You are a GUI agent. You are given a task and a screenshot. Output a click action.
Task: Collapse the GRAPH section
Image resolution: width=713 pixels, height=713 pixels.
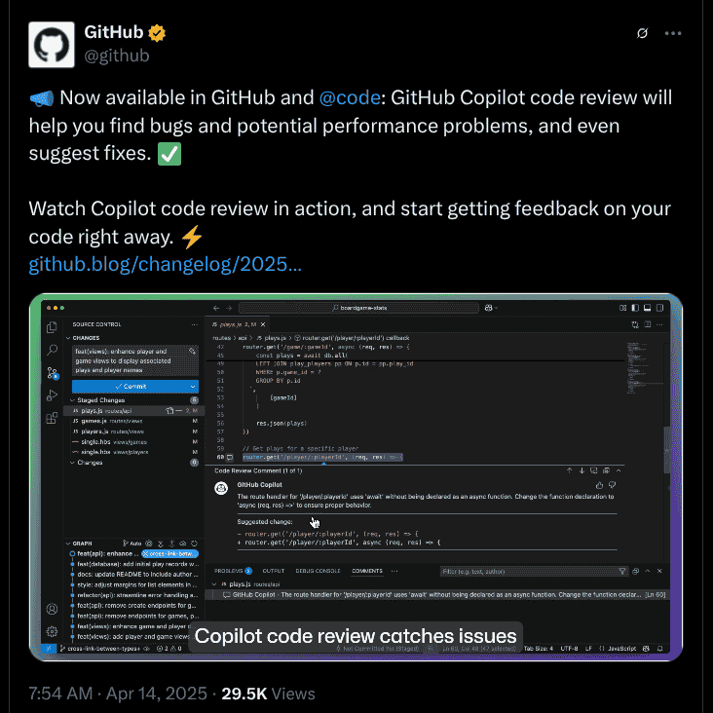68,544
